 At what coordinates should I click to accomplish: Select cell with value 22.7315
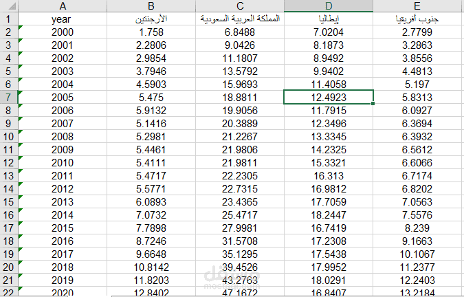pos(240,189)
